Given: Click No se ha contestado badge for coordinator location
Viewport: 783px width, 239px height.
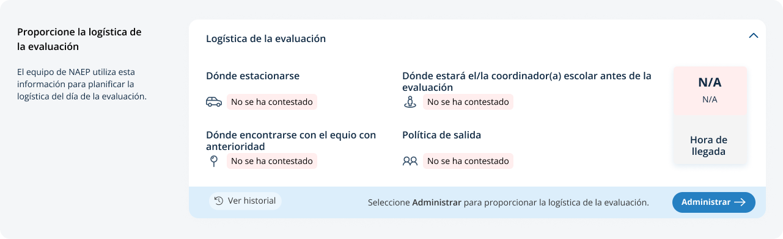Looking at the screenshot, I should point(468,102).
